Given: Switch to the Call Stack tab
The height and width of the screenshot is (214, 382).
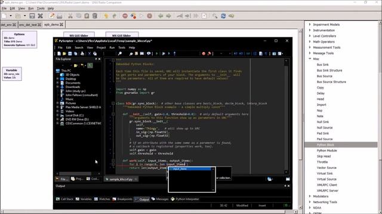Looking at the screenshot, I should tap(64, 199).
